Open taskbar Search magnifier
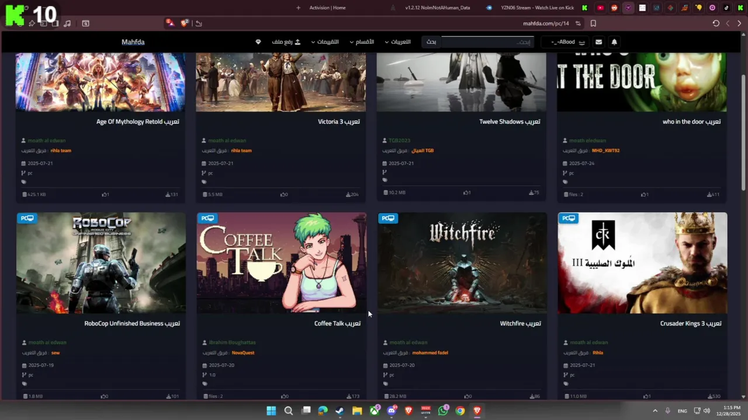This screenshot has width=748, height=420. tap(288, 411)
